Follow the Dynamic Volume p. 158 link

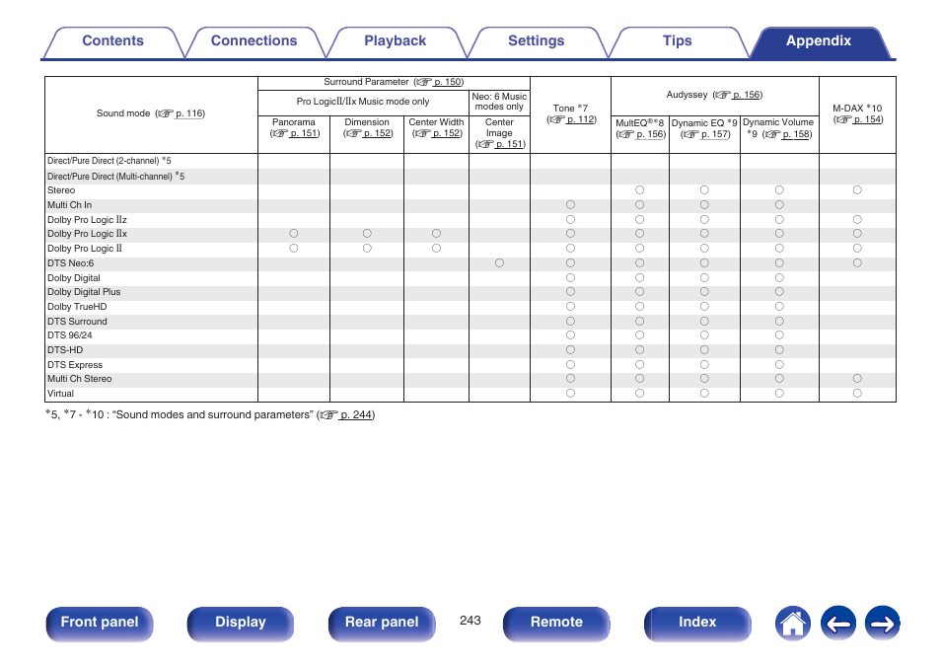pyautogui.click(x=796, y=134)
